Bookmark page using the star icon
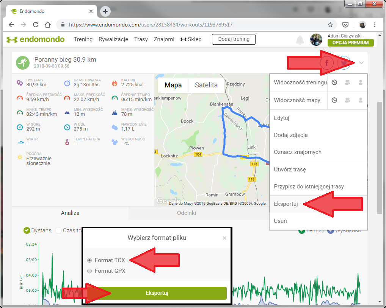The height and width of the screenshot is (308, 386). [330, 25]
